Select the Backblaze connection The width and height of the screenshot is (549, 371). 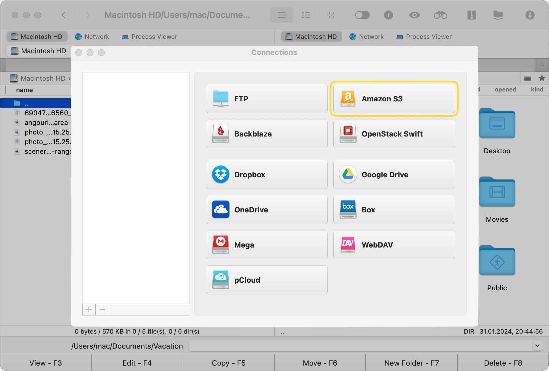[266, 134]
